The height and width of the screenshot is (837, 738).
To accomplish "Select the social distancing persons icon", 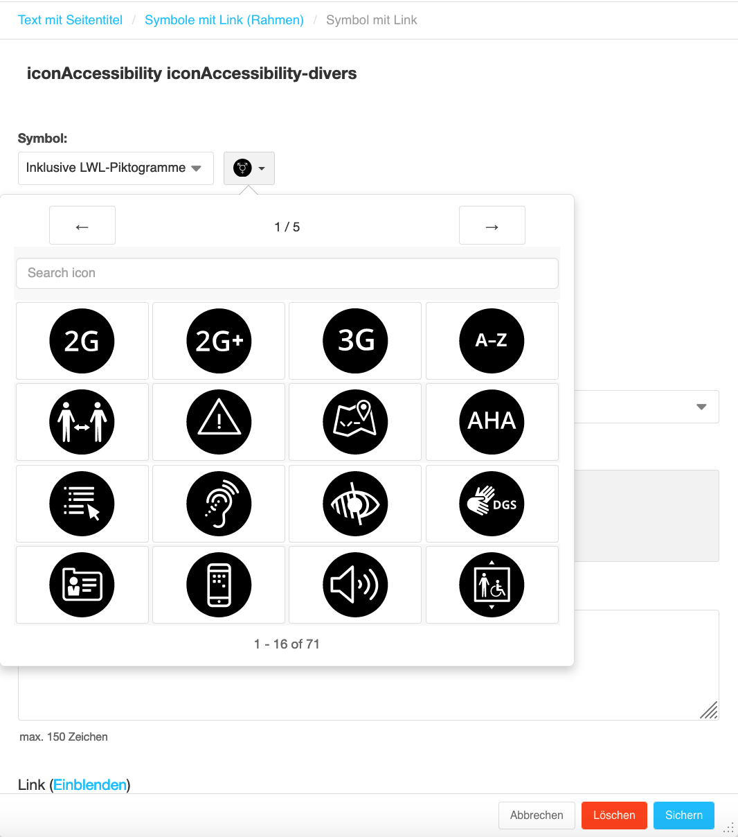I will pyautogui.click(x=82, y=422).
